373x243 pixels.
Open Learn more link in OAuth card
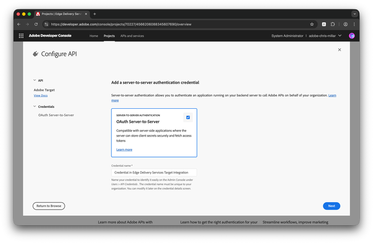(124, 150)
